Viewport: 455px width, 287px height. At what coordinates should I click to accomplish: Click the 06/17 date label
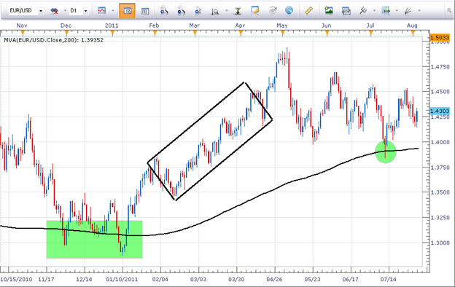point(350,280)
